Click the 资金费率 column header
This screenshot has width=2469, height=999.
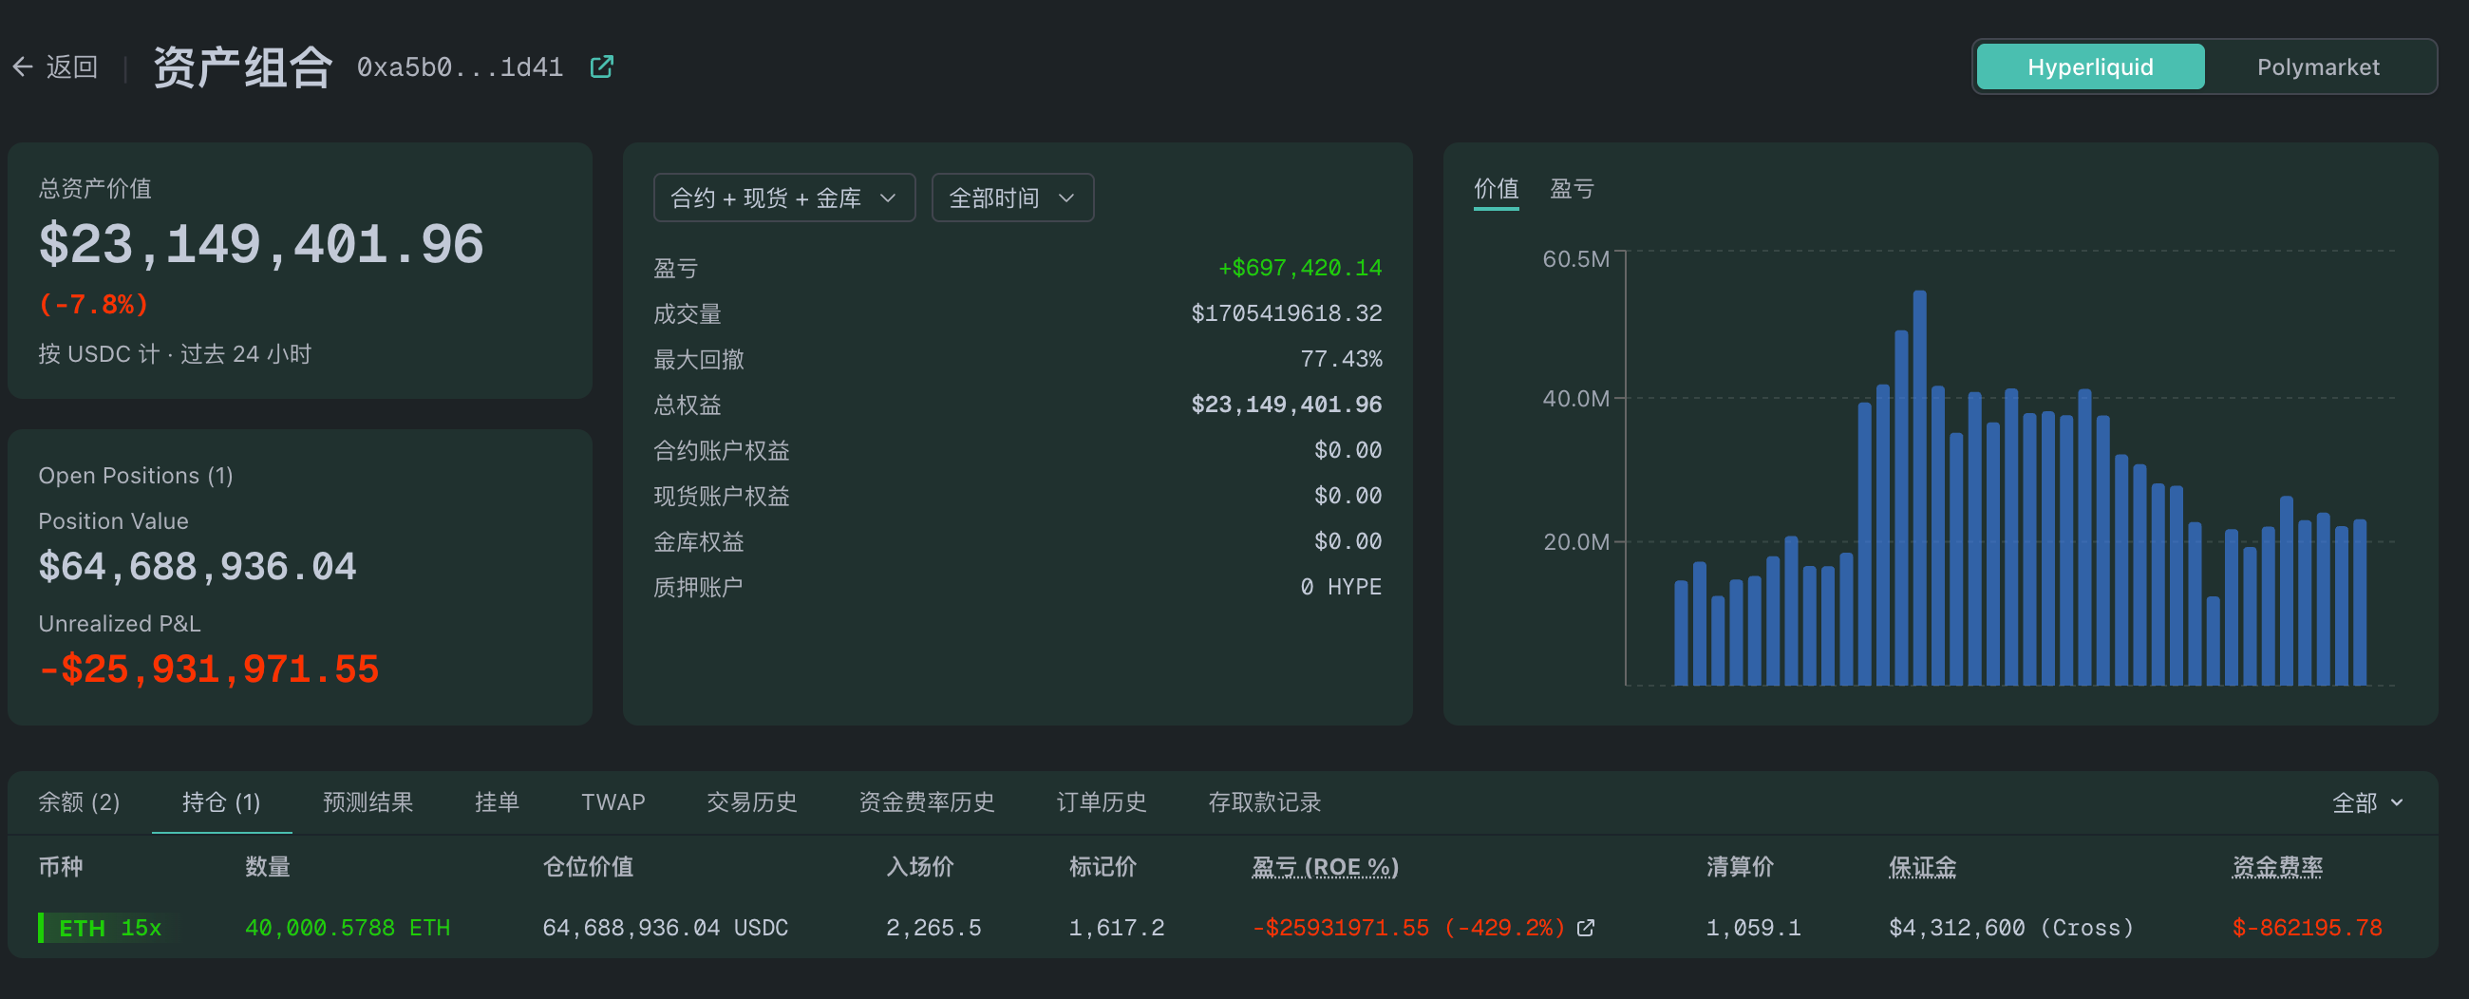(2277, 867)
